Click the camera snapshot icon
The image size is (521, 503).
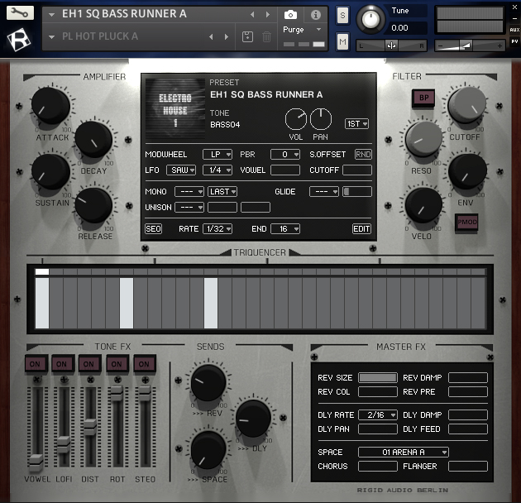[x=290, y=15]
